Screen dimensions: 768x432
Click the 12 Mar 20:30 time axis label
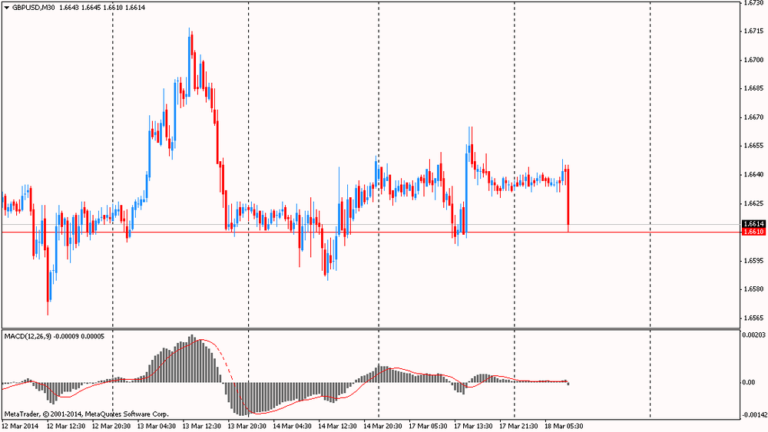click(x=111, y=426)
